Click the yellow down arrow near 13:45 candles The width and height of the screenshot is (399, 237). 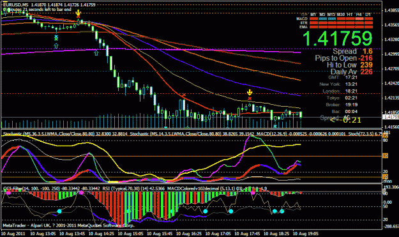(78, 13)
